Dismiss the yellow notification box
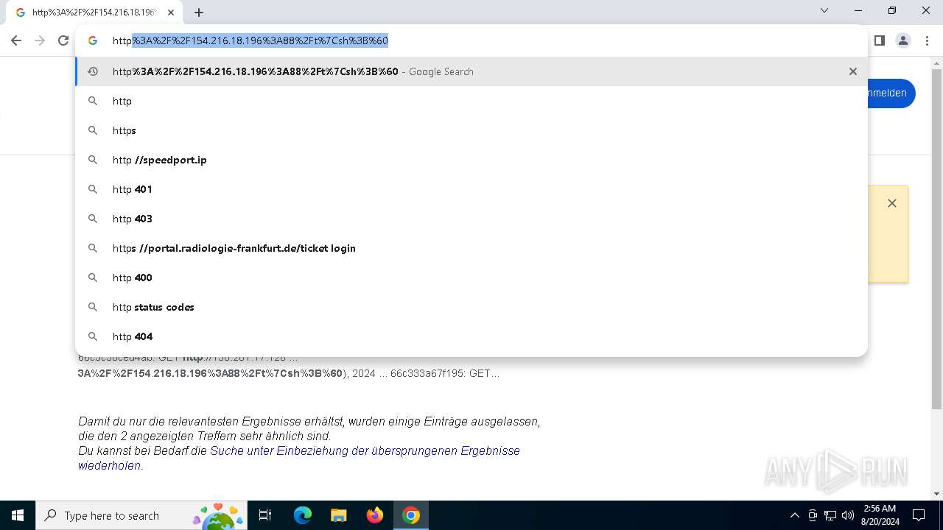943x530 pixels. [892, 203]
